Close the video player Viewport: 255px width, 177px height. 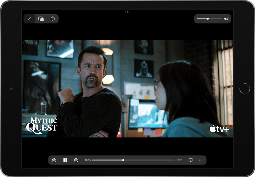click(29, 19)
